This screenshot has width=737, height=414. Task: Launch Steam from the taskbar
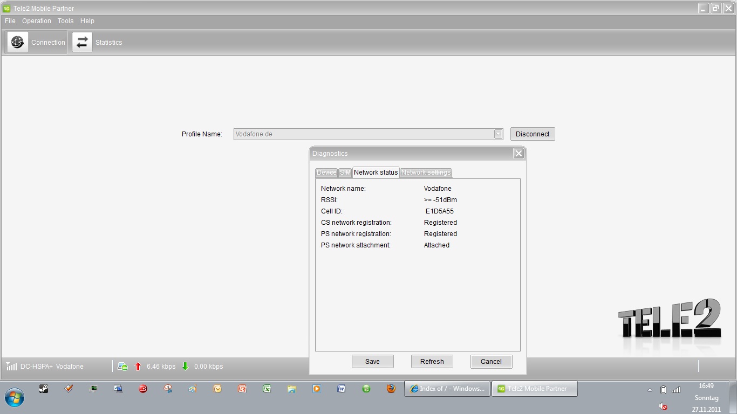(44, 389)
